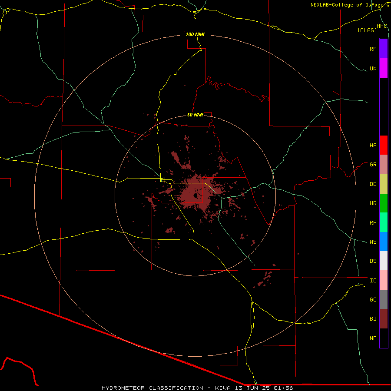Click the WS legend label
Viewport: 391px width, 391px height.
tap(373, 242)
